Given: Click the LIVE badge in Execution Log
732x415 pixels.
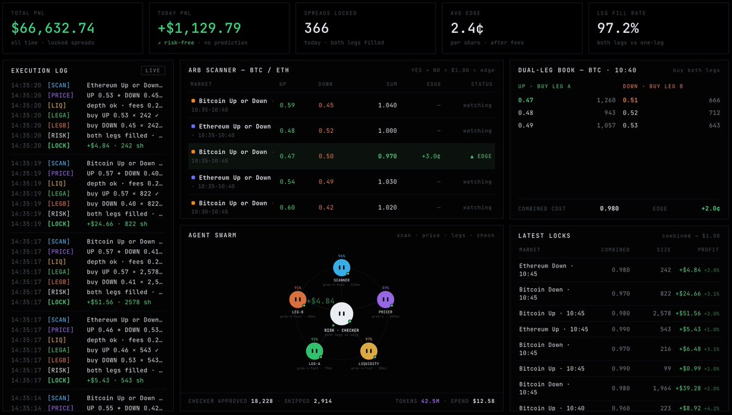Looking at the screenshot, I should coord(152,71).
